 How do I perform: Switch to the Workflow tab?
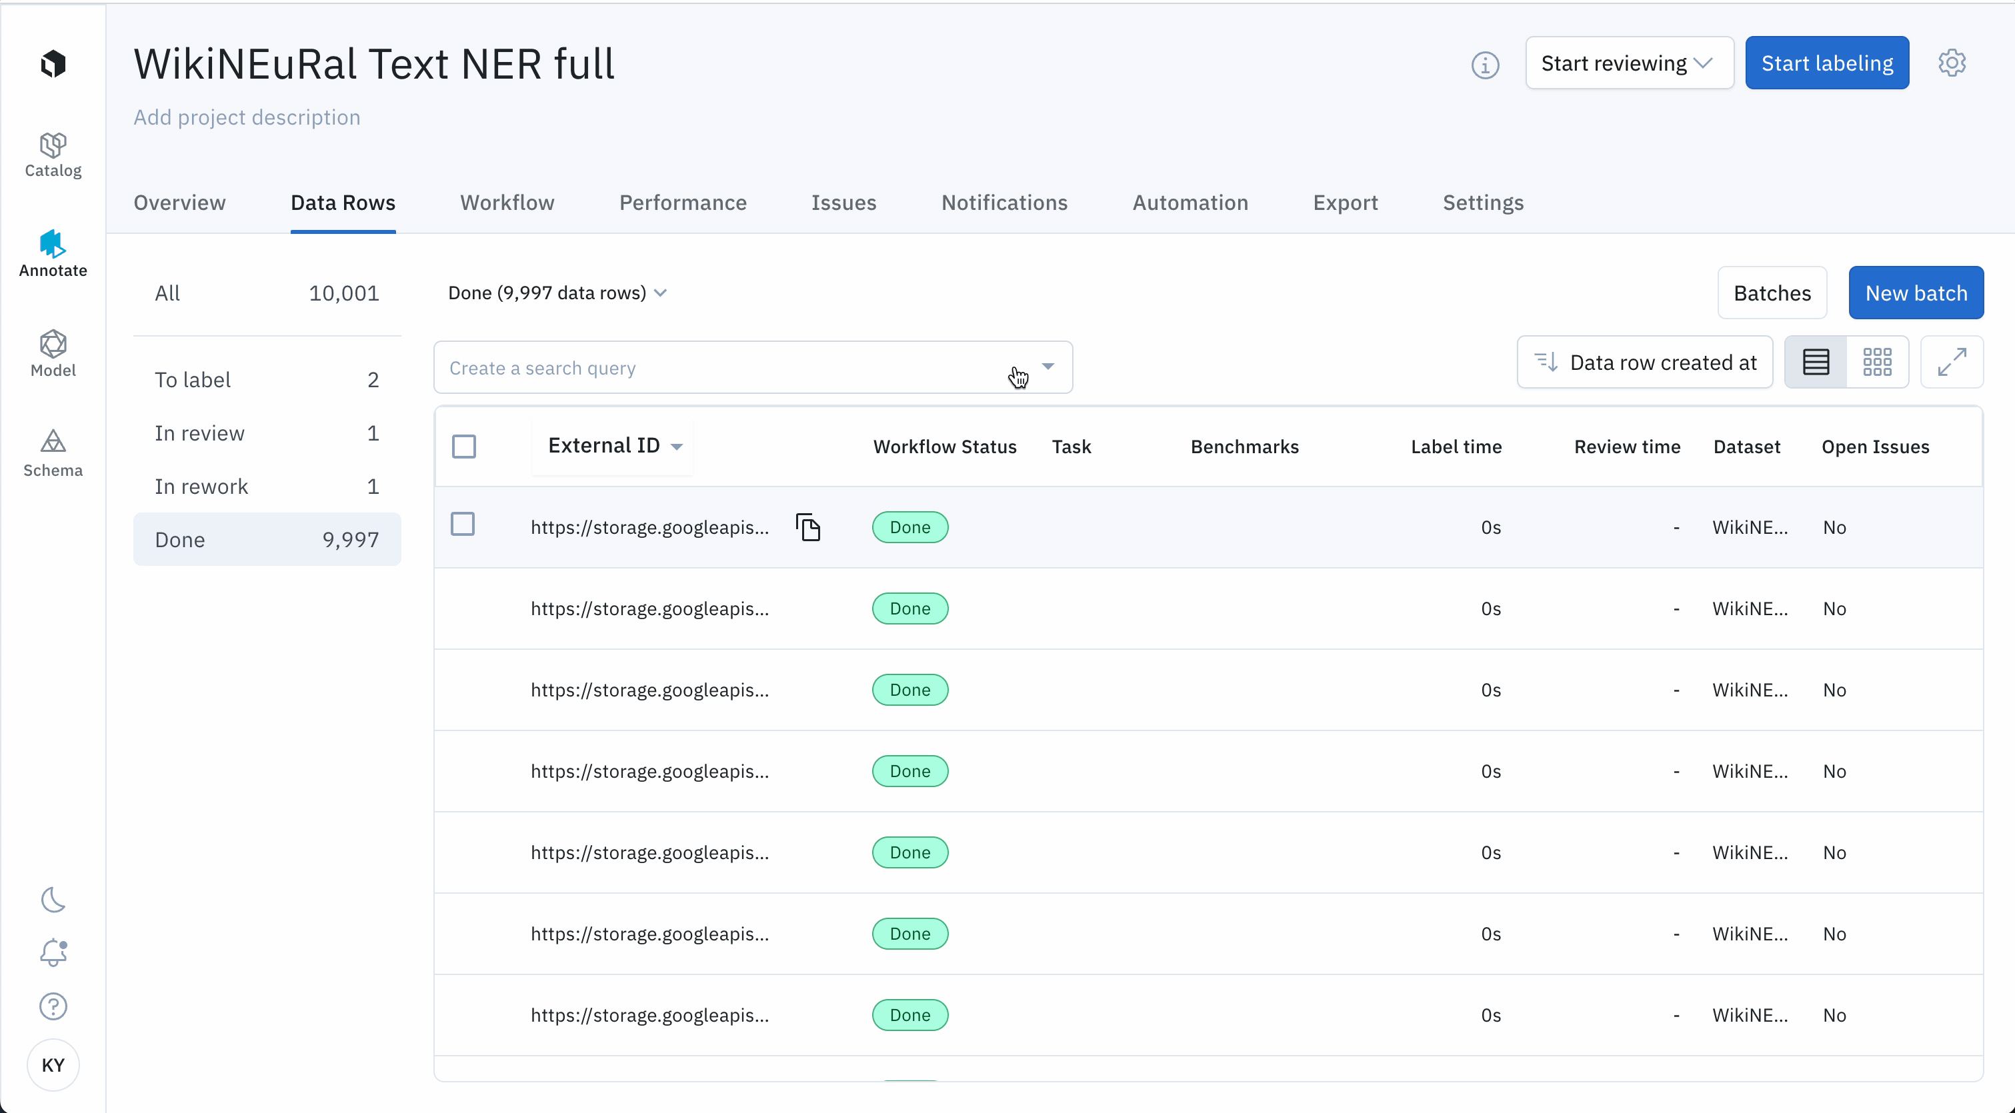pyautogui.click(x=507, y=203)
